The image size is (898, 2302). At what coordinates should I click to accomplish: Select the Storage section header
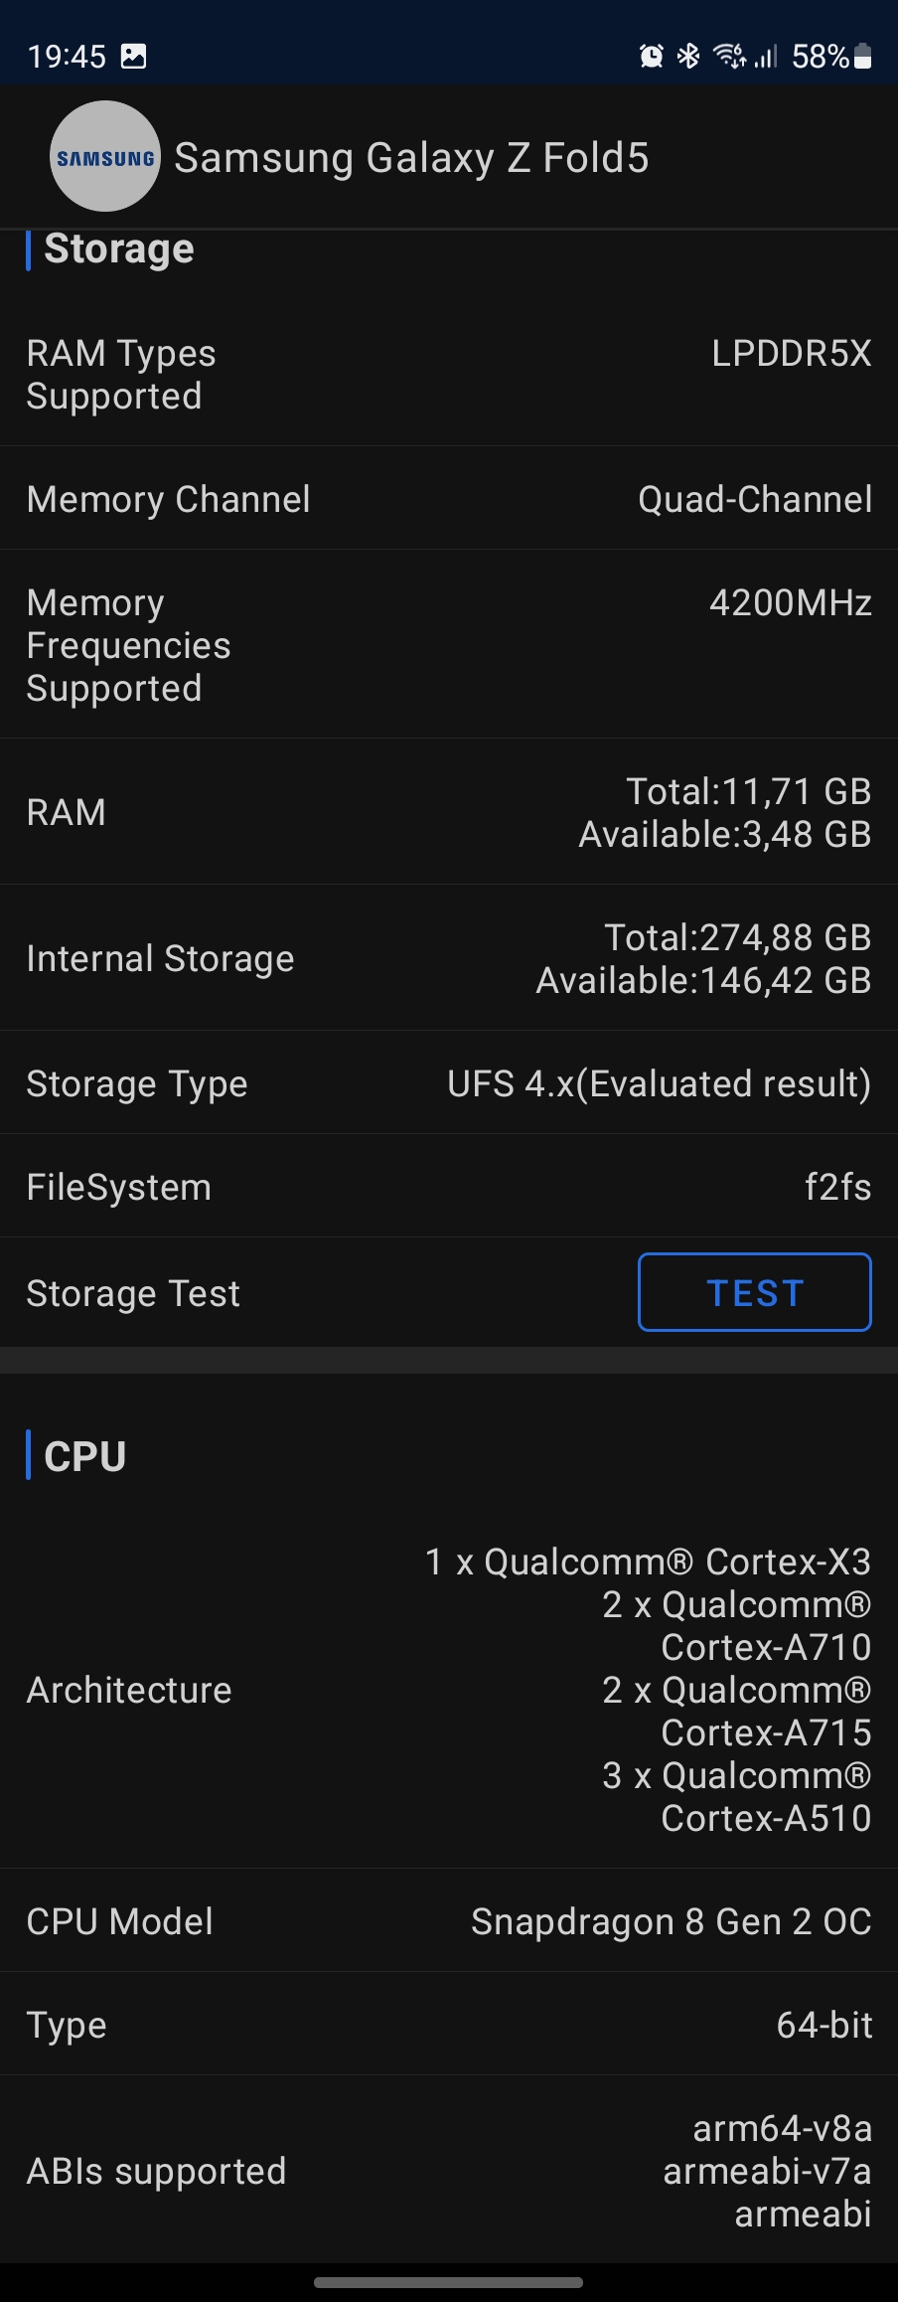(118, 249)
